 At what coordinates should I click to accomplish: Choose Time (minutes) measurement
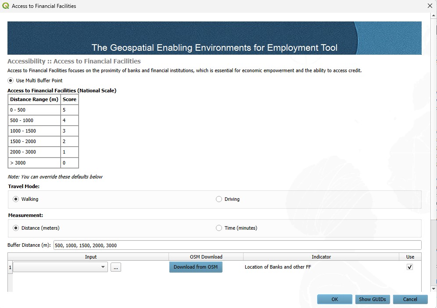pos(218,227)
